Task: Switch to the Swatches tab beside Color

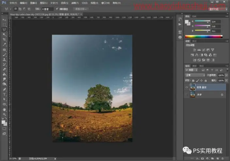Action: pyautogui.click(x=194, y=16)
